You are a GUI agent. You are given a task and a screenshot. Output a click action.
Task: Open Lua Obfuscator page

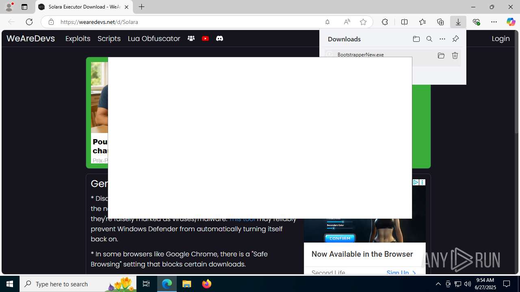pos(154,39)
